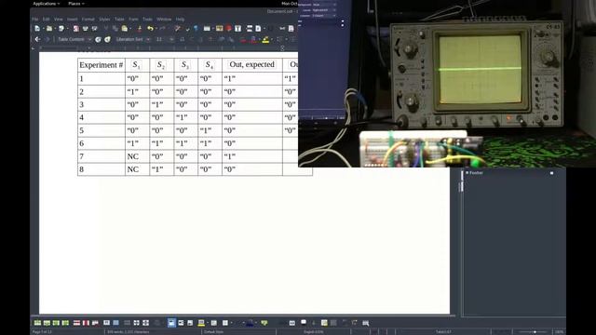Open the Format menu
This screenshot has height=335, width=596.
(88, 19)
